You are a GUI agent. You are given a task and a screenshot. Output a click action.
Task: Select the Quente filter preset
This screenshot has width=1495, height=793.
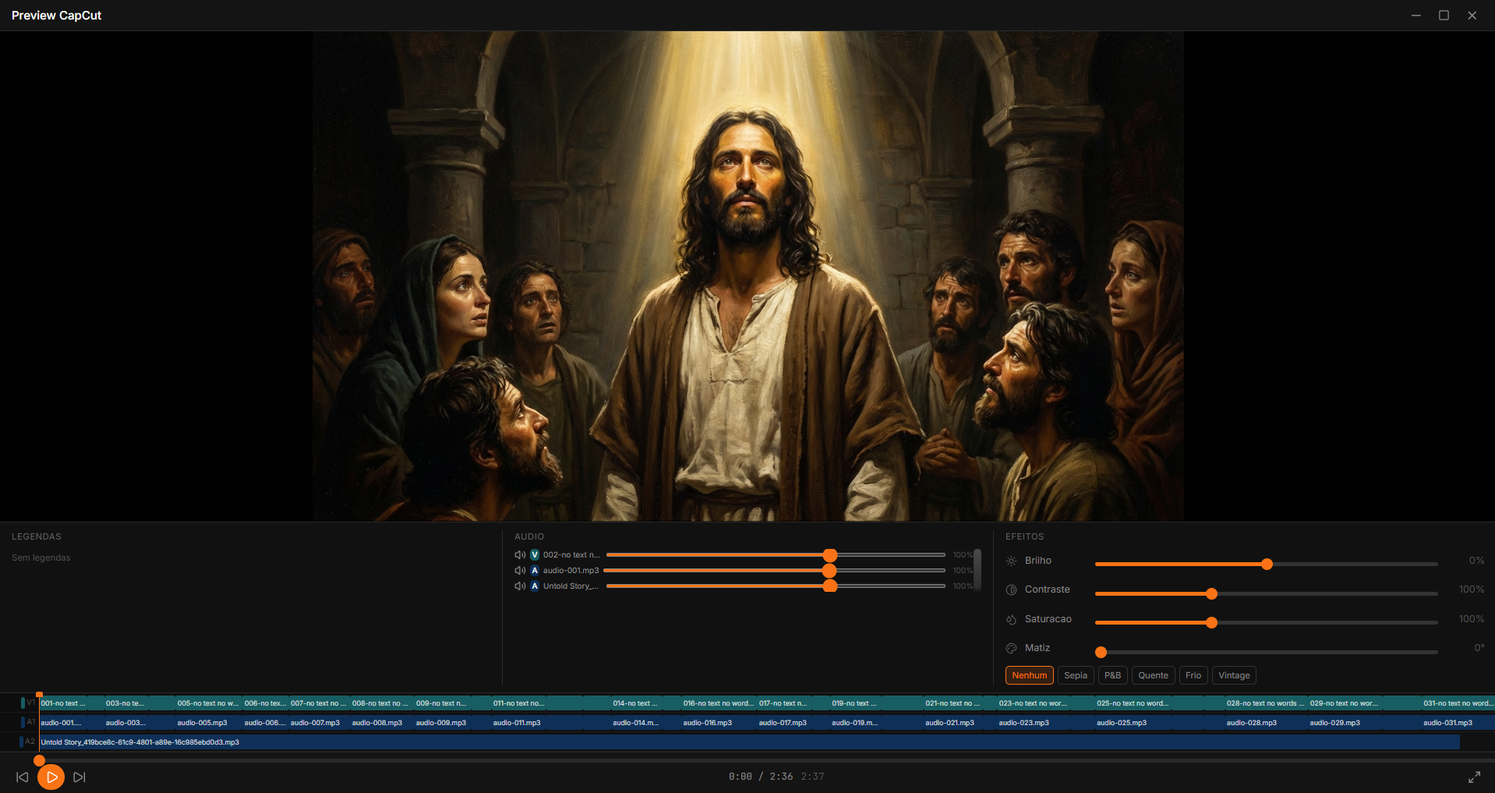(x=1153, y=675)
